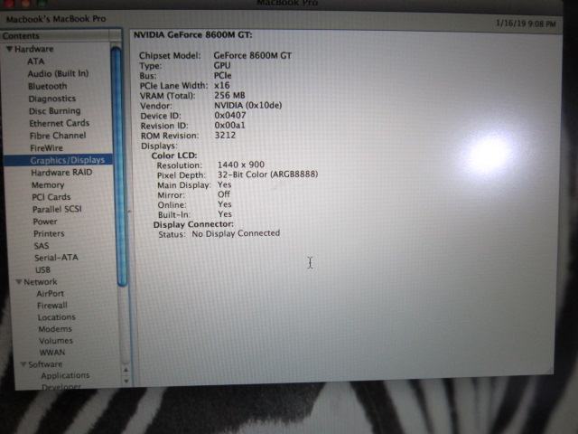Click the Device ID value 0x0407
578x434 pixels.
point(230,115)
